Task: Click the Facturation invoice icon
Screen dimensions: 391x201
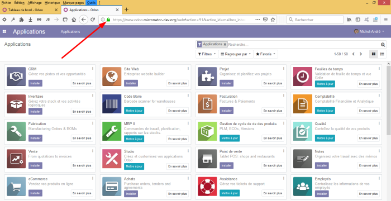Action: pyautogui.click(x=207, y=104)
